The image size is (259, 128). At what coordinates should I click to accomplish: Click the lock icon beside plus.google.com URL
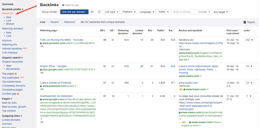[41, 70]
